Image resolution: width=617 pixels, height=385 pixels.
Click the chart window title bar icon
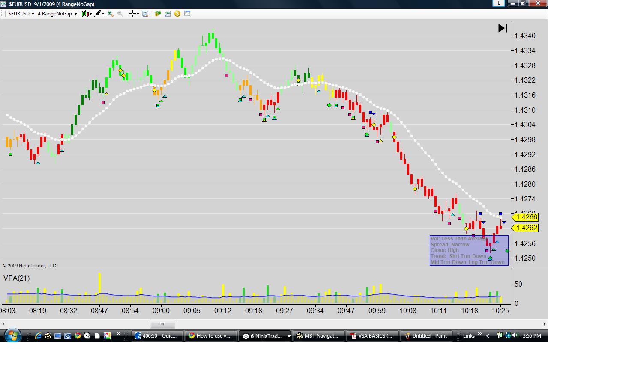coord(4,4)
